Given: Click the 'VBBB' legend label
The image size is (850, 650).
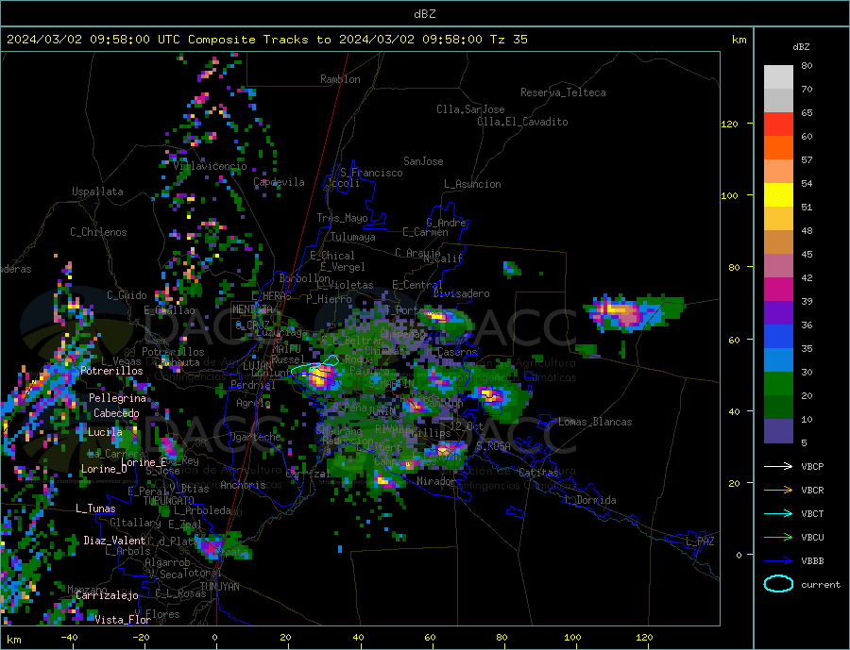Looking at the screenshot, I should (x=812, y=561).
